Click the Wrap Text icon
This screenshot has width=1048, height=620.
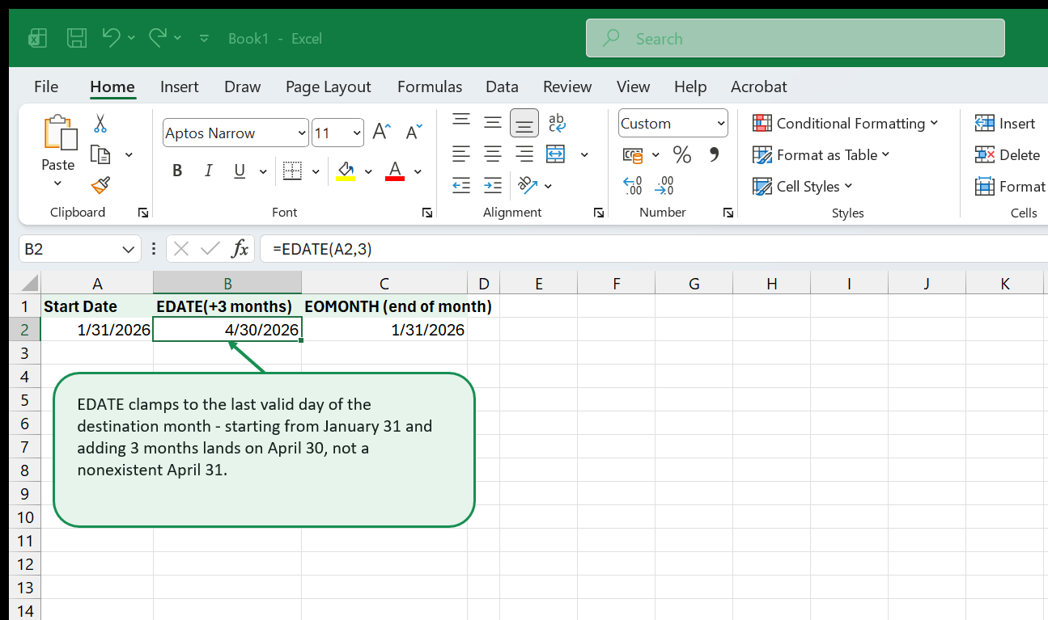pos(557,122)
